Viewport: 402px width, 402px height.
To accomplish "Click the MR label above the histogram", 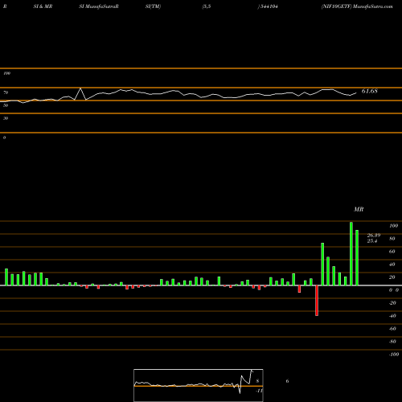I will pos(359,209).
